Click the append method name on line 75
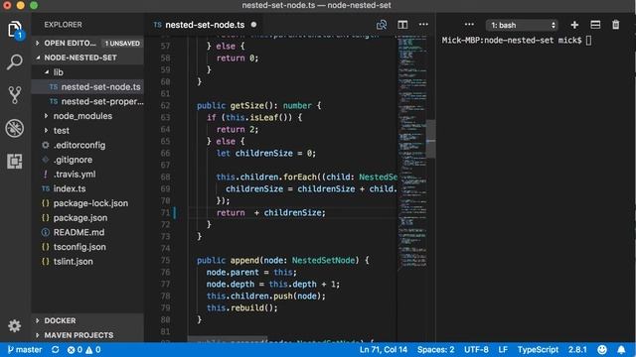This screenshot has width=636, height=357. click(244, 260)
